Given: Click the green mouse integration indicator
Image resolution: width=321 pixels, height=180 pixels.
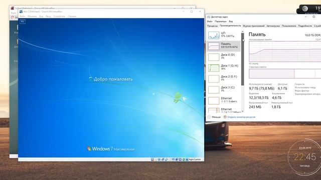Looking at the screenshot, I should (184, 159).
